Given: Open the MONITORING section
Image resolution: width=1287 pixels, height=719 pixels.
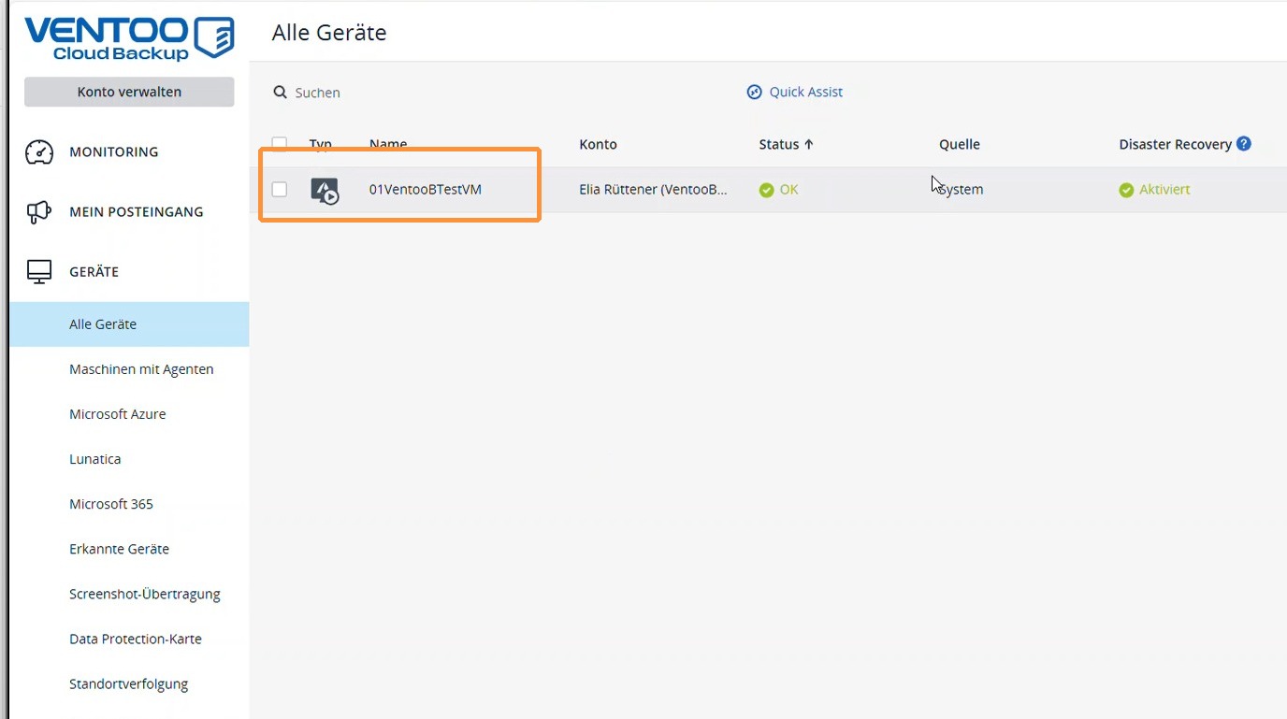Looking at the screenshot, I should click(114, 152).
